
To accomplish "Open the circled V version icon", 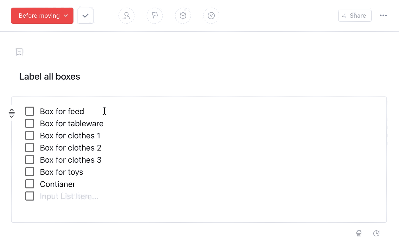I will 211,16.
